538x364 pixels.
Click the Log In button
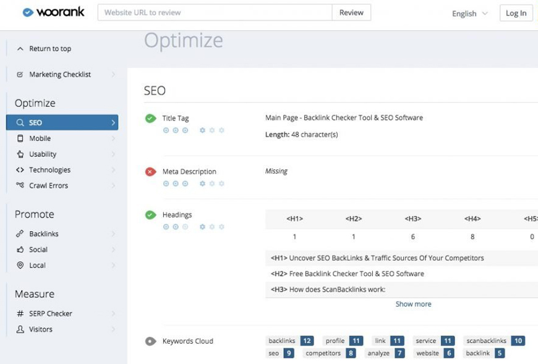(516, 13)
